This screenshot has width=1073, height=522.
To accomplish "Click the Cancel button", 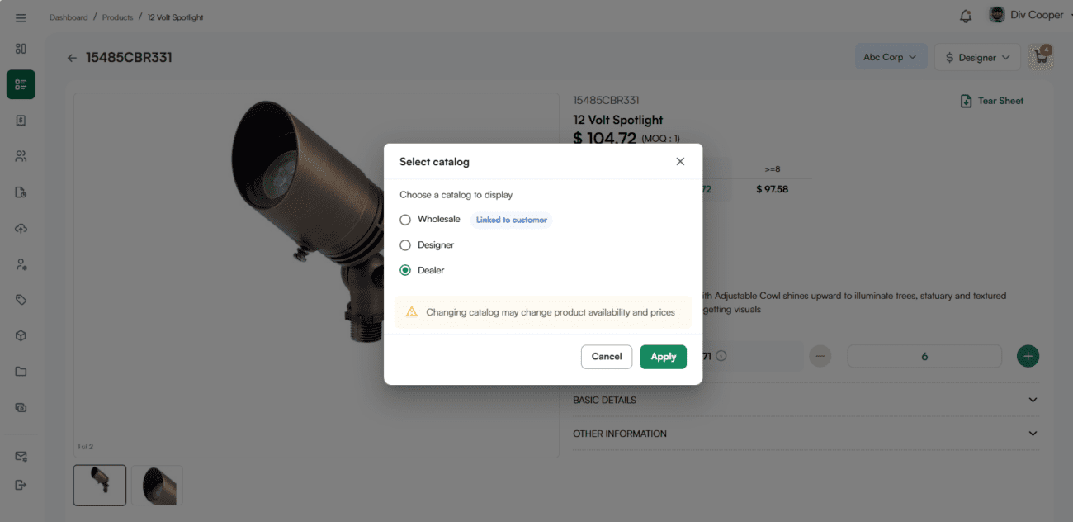I will click(607, 357).
